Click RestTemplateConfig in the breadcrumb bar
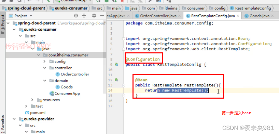This screenshot has width=279, height=134. 251,8
